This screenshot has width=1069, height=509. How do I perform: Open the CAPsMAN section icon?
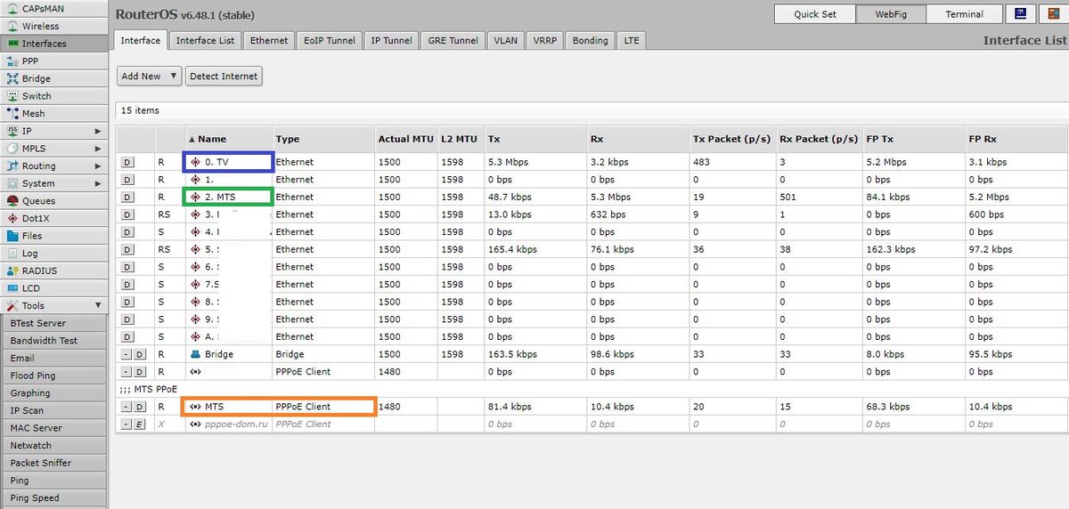click(x=12, y=8)
